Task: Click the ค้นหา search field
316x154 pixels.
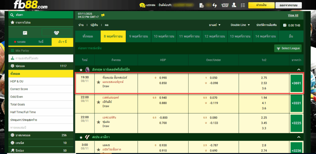Action: [x=41, y=15]
